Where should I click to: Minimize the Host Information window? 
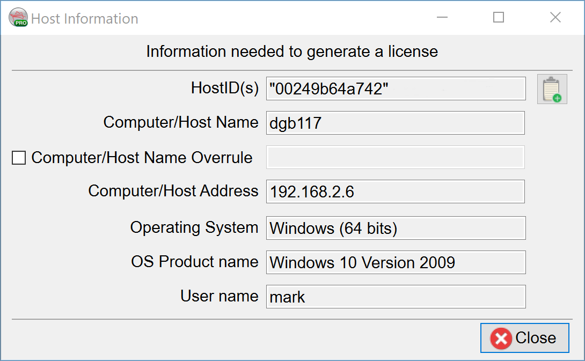[x=442, y=18]
